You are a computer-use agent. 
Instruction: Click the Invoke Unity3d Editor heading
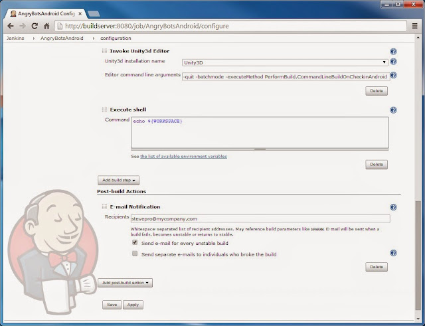139,51
